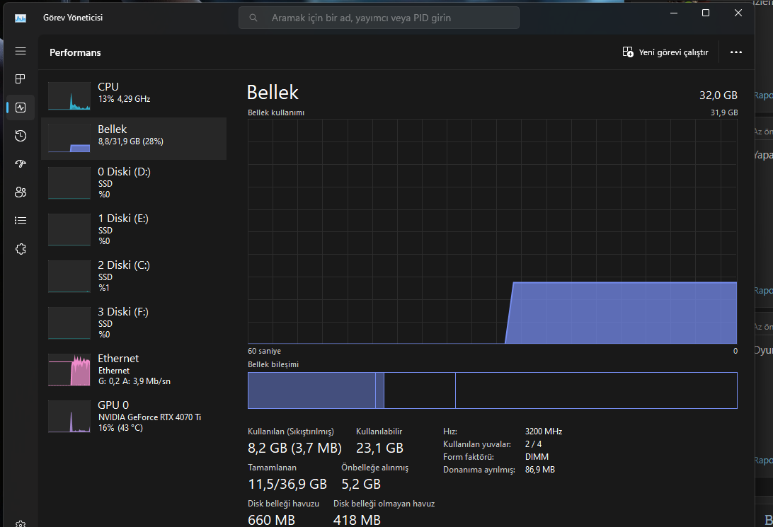Click the 5,2 GB cached value
This screenshot has width=773, height=527.
click(361, 484)
